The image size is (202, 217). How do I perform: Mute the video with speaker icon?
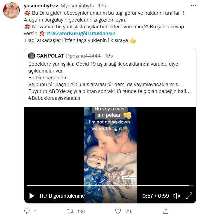(x=176, y=196)
